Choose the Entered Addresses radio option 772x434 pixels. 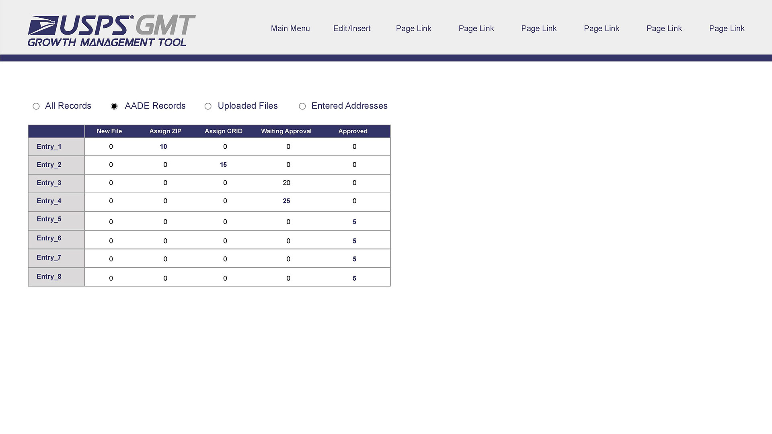tap(302, 106)
